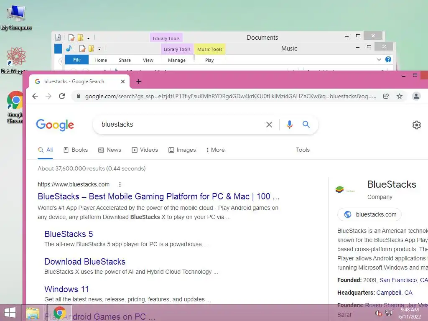
Task: Go forward in Chrome
Action: click(48, 96)
